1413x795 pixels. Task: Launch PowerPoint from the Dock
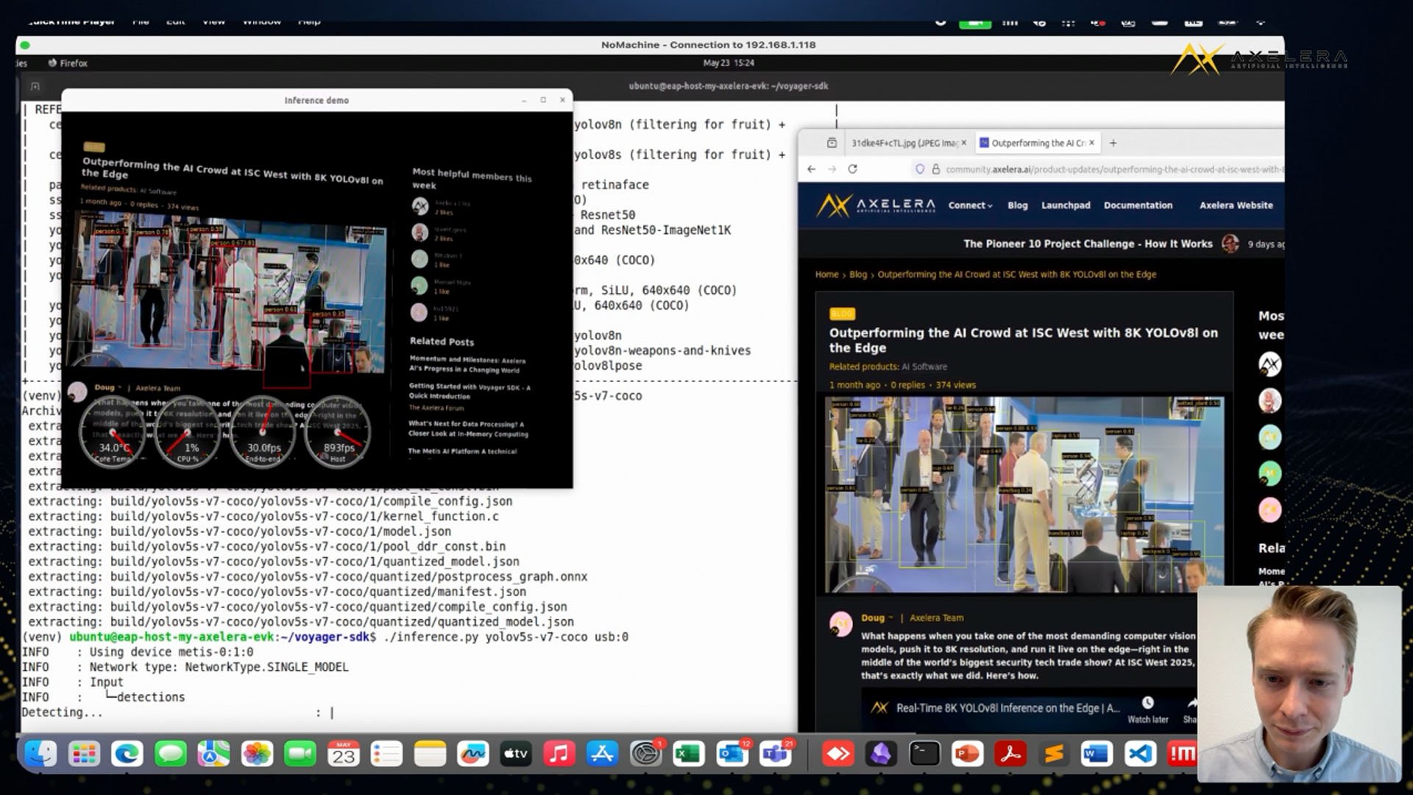pos(967,754)
